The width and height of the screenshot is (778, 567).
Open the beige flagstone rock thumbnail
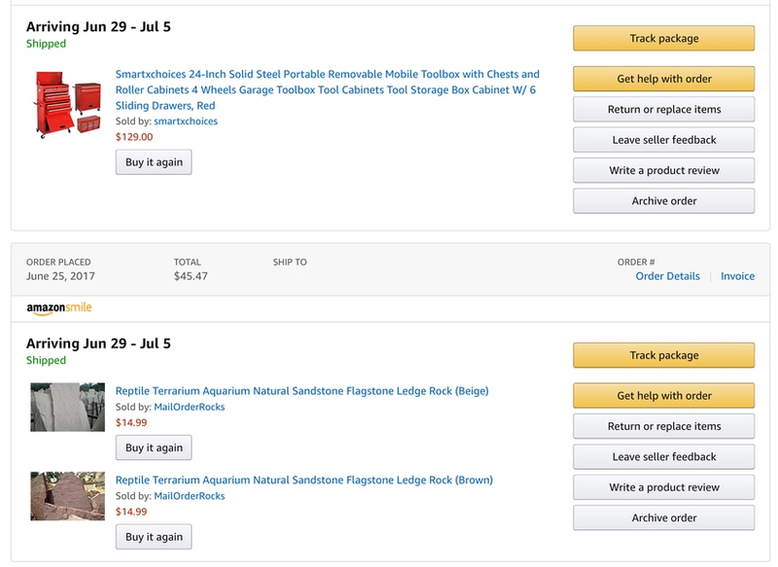[x=67, y=407]
